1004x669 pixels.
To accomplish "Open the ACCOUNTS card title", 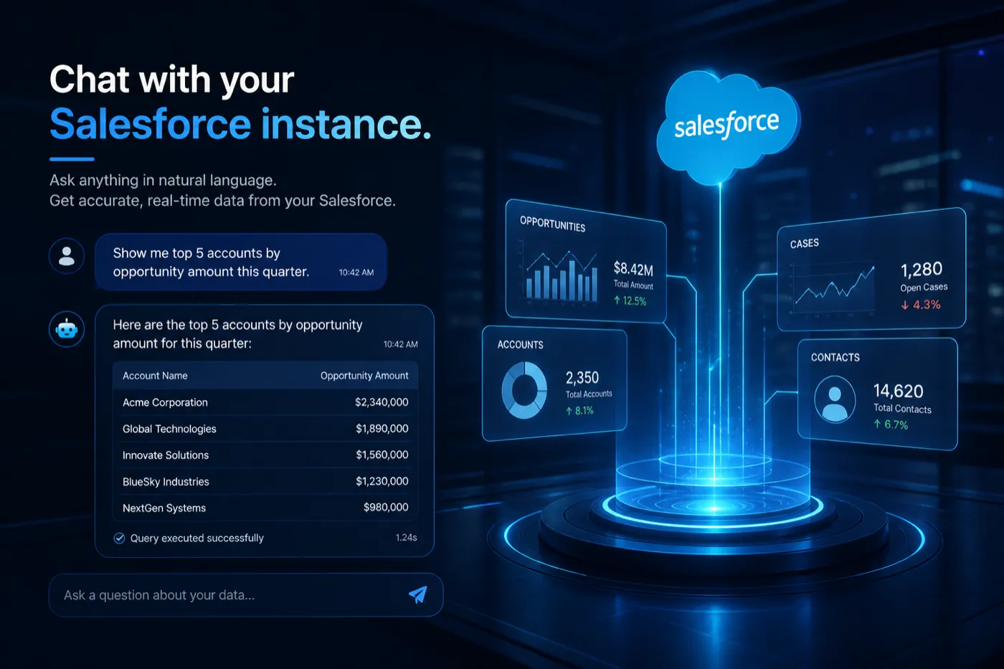I will [x=520, y=345].
